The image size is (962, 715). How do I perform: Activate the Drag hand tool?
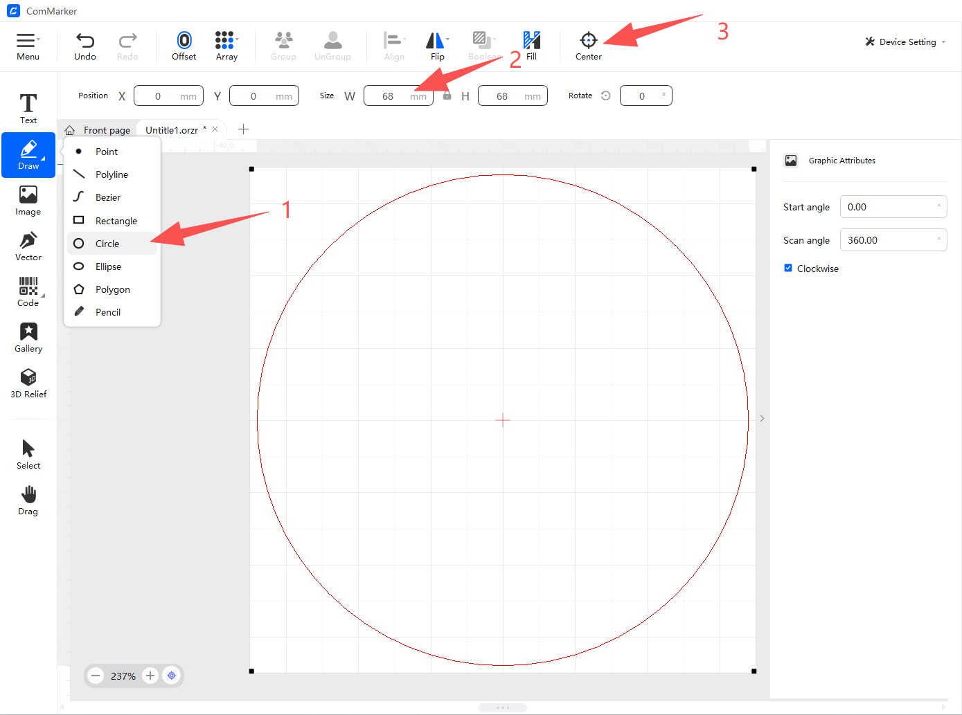(x=28, y=500)
